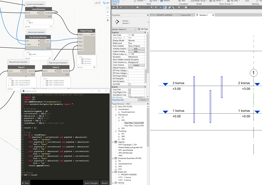Select Floor Plan: 2 korrus KVK

click(134, 125)
